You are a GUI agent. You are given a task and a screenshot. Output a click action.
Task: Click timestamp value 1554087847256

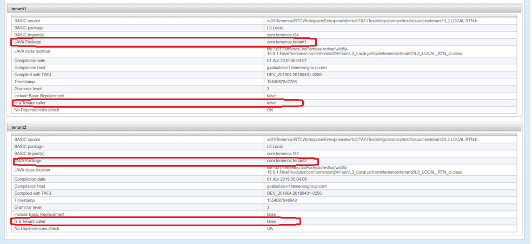[x=282, y=81]
